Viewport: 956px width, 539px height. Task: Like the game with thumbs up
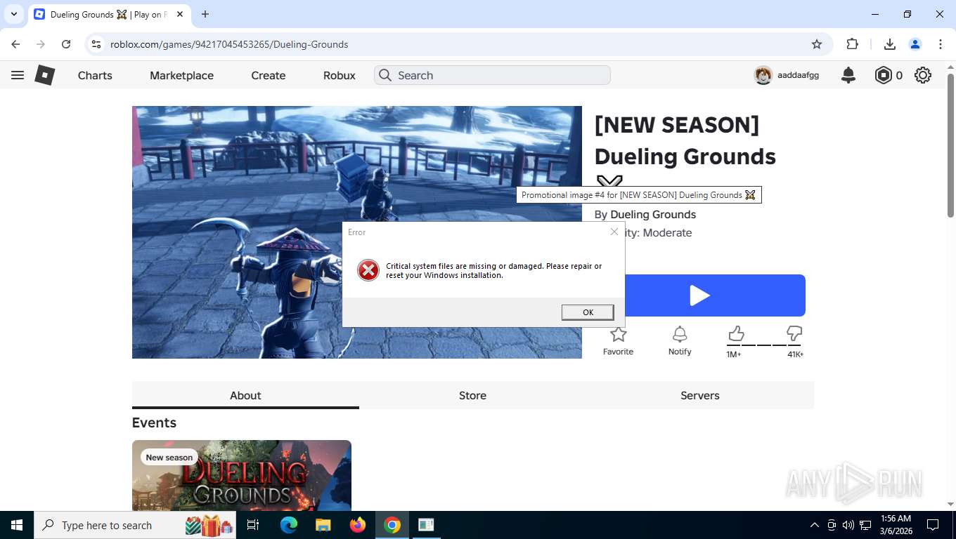point(735,333)
